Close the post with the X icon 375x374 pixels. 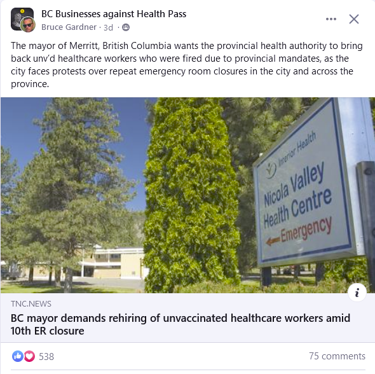pos(354,19)
